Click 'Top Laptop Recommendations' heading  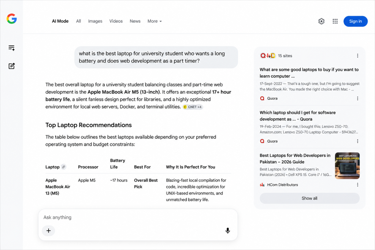tap(89, 125)
